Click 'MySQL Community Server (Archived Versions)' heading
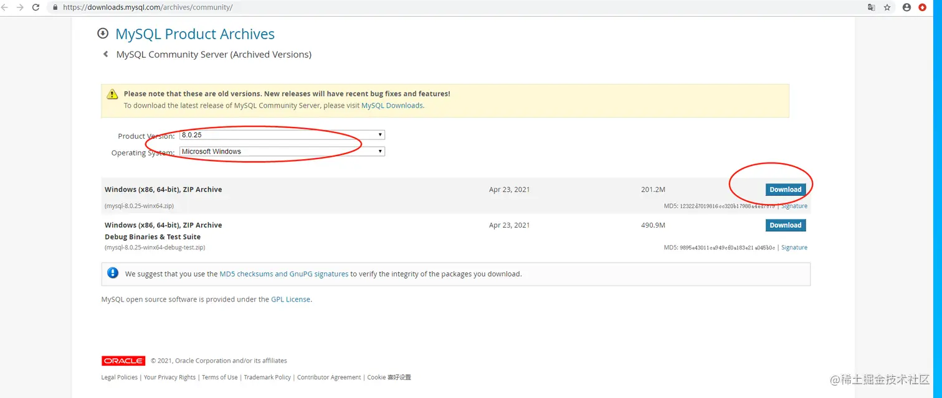 214,55
